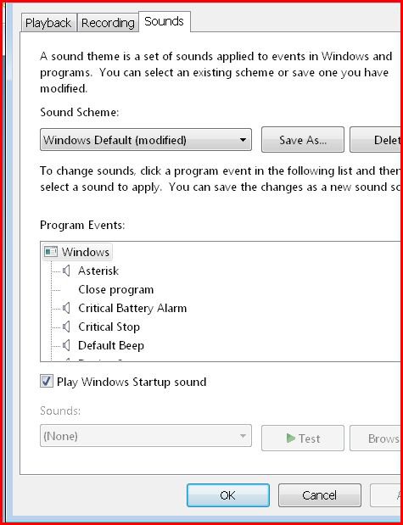Click the speaker icon beside Critical Battery Alarm

(66, 308)
